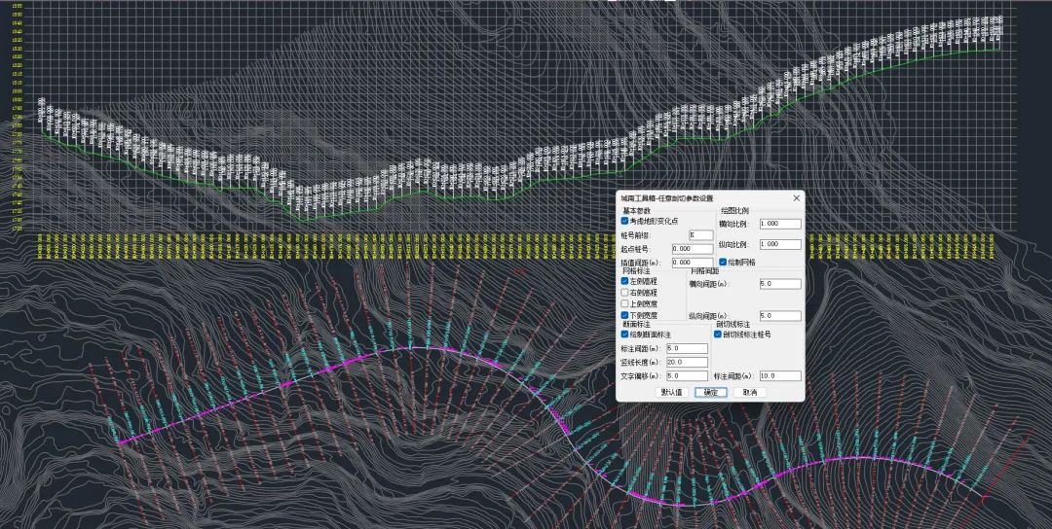Click the 桩号前缀 input field
1052x529 pixels.
pos(701,235)
